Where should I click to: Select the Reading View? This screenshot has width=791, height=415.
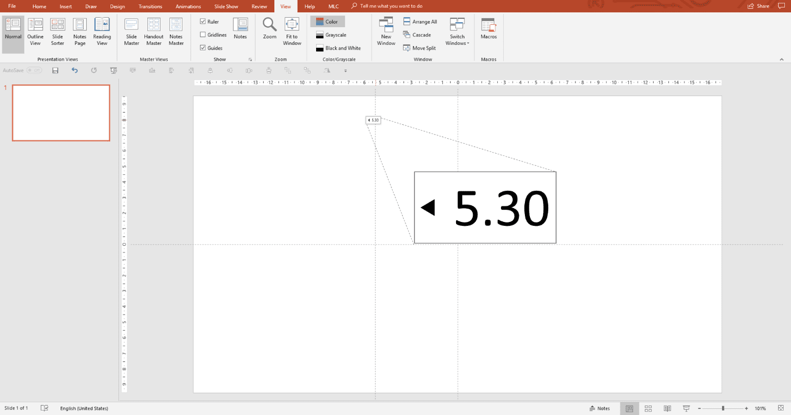point(102,32)
